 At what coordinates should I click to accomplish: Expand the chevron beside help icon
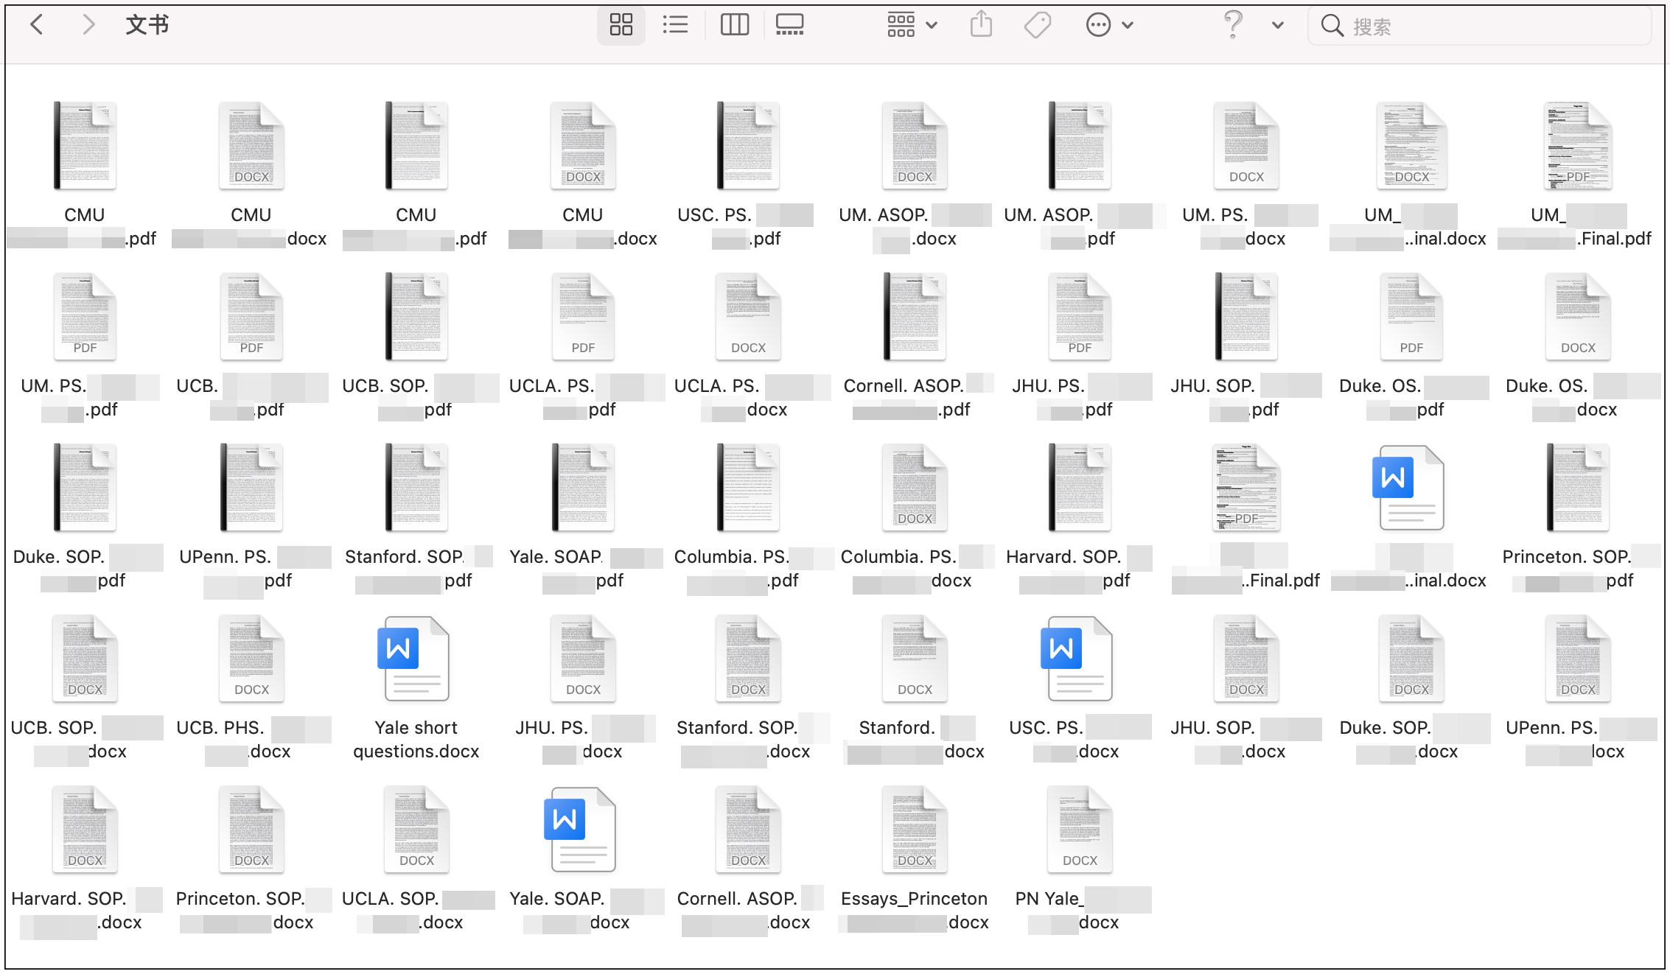pyautogui.click(x=1278, y=25)
